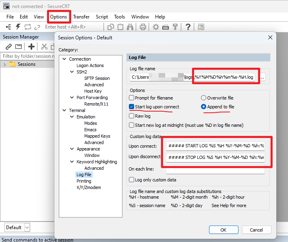This screenshot has width=288, height=242.
Task: Open the Transfer menu
Action: 81,17
